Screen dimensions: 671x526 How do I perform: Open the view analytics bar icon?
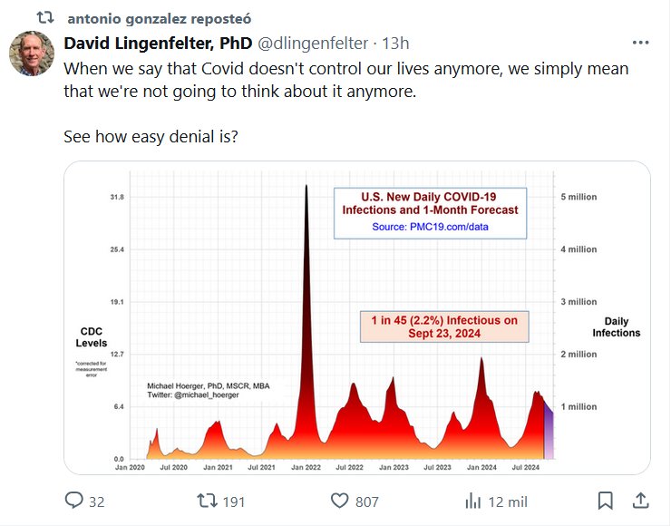(472, 501)
